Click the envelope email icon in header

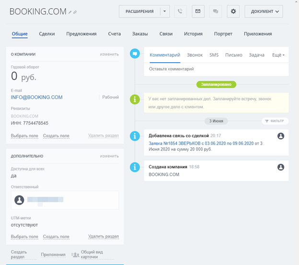(x=198, y=12)
